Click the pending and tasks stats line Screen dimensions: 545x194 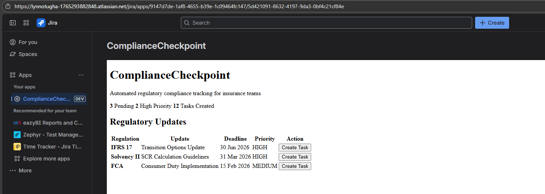pyautogui.click(x=162, y=106)
